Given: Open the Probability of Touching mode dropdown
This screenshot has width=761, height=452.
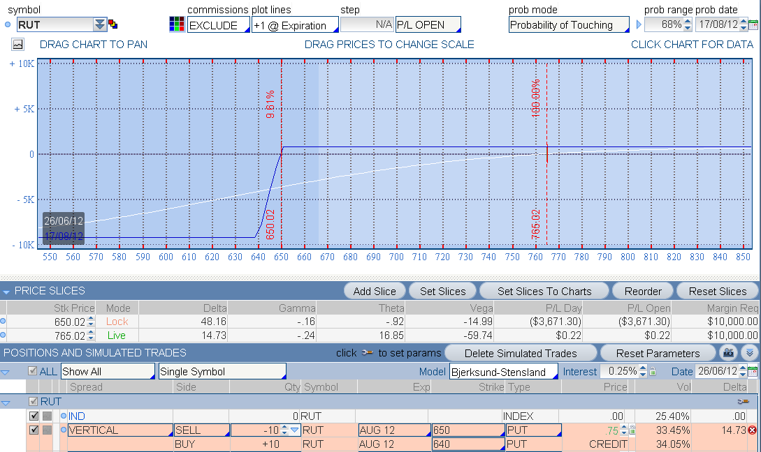Looking at the screenshot, I should coord(568,25).
